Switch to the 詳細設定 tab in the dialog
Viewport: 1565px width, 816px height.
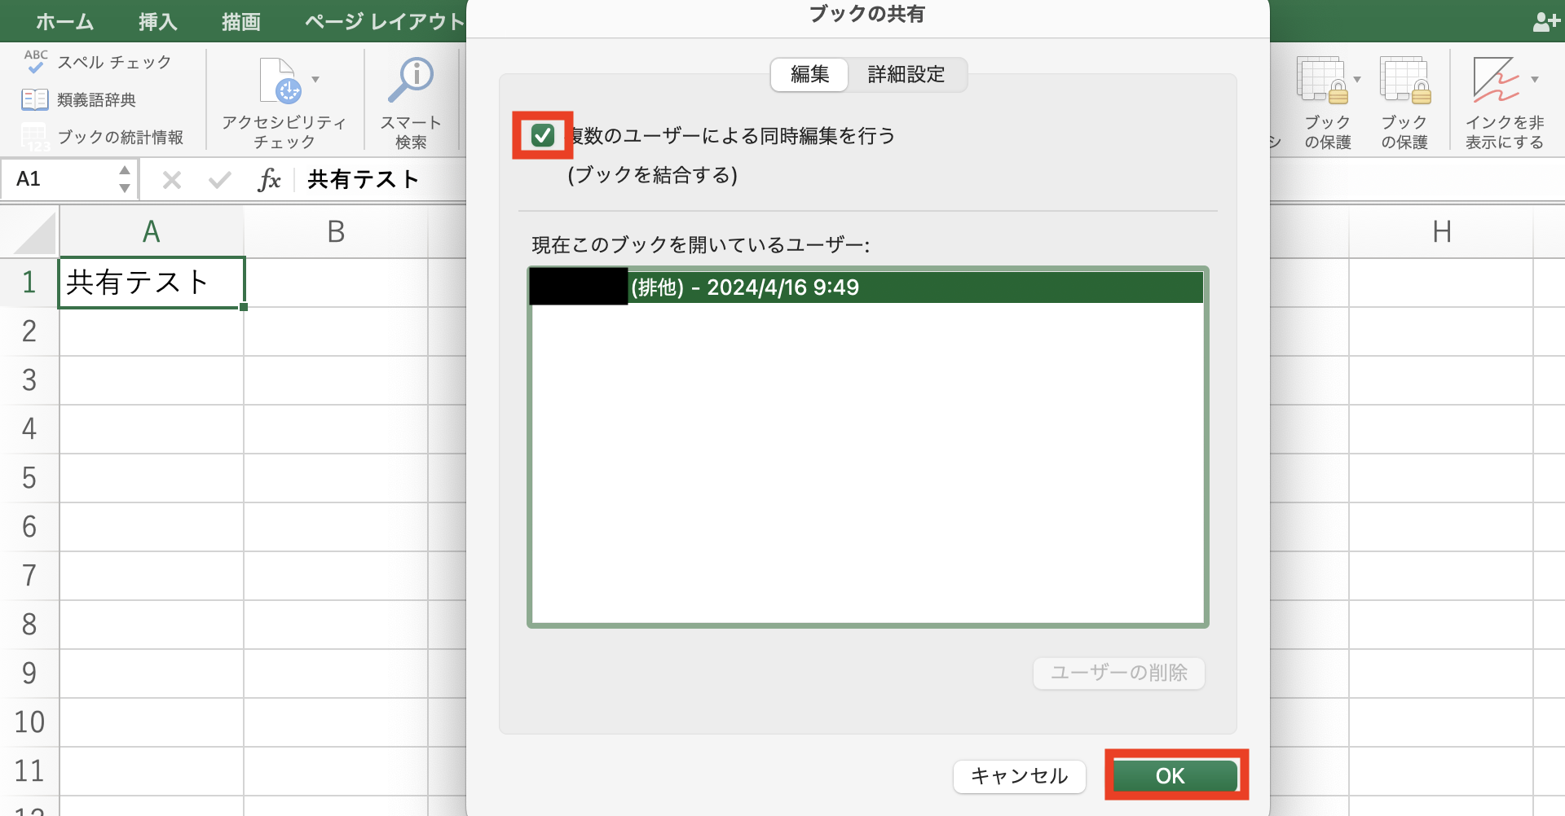click(x=906, y=74)
